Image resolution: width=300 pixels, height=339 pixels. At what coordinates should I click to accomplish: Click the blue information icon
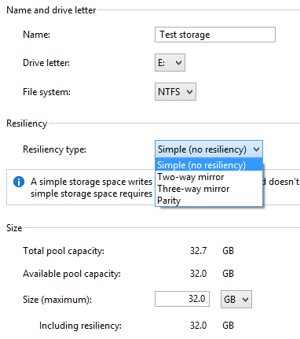(x=19, y=182)
